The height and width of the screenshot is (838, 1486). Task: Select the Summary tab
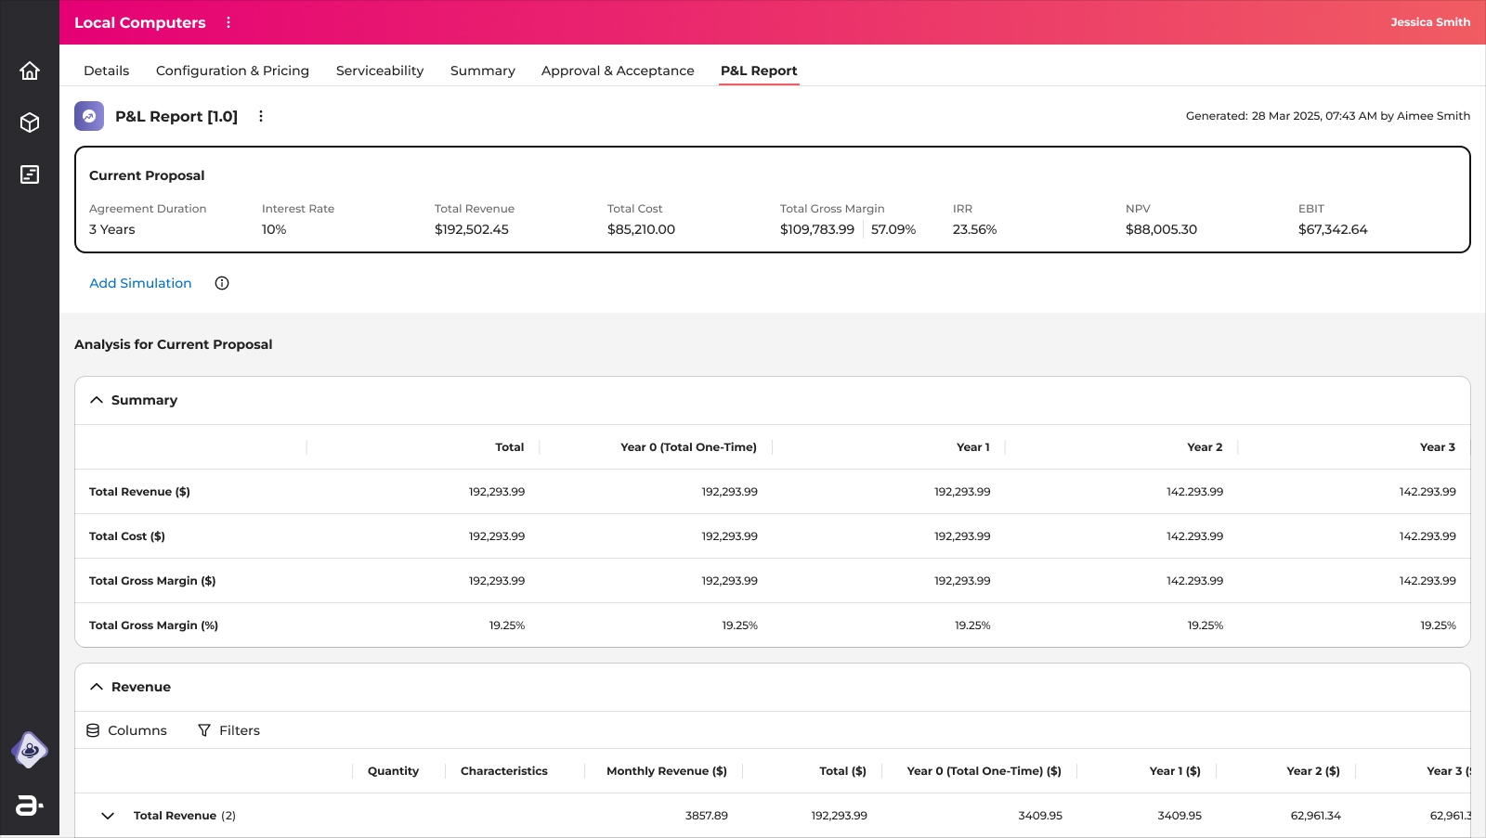click(x=483, y=71)
